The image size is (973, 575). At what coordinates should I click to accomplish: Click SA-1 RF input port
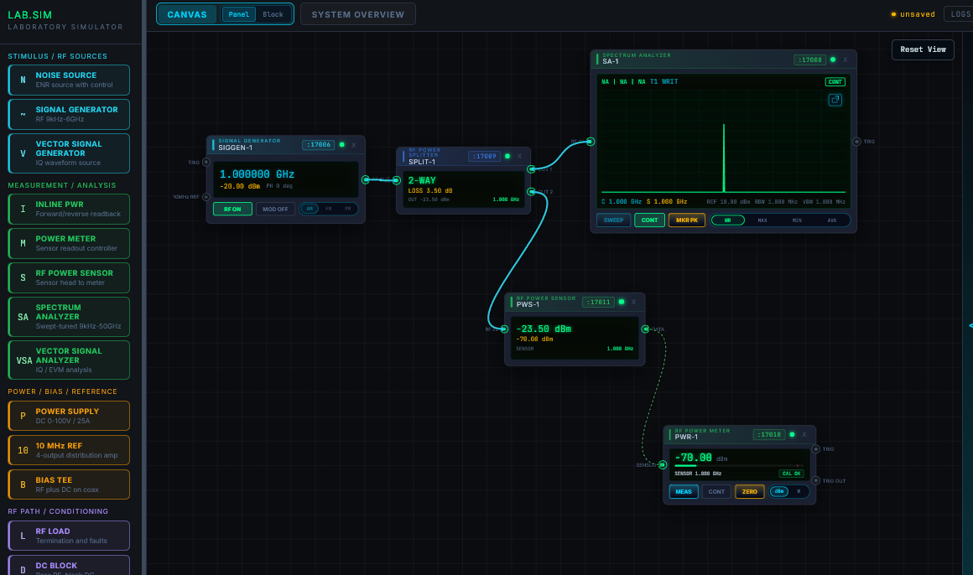tap(591, 142)
